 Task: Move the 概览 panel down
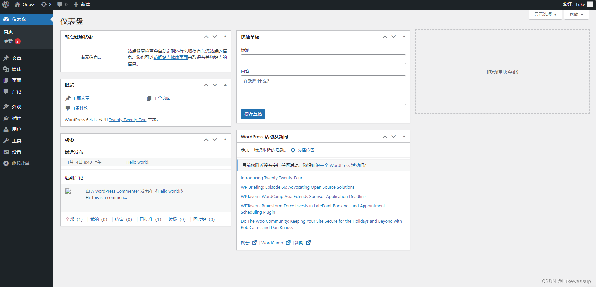(x=215, y=85)
